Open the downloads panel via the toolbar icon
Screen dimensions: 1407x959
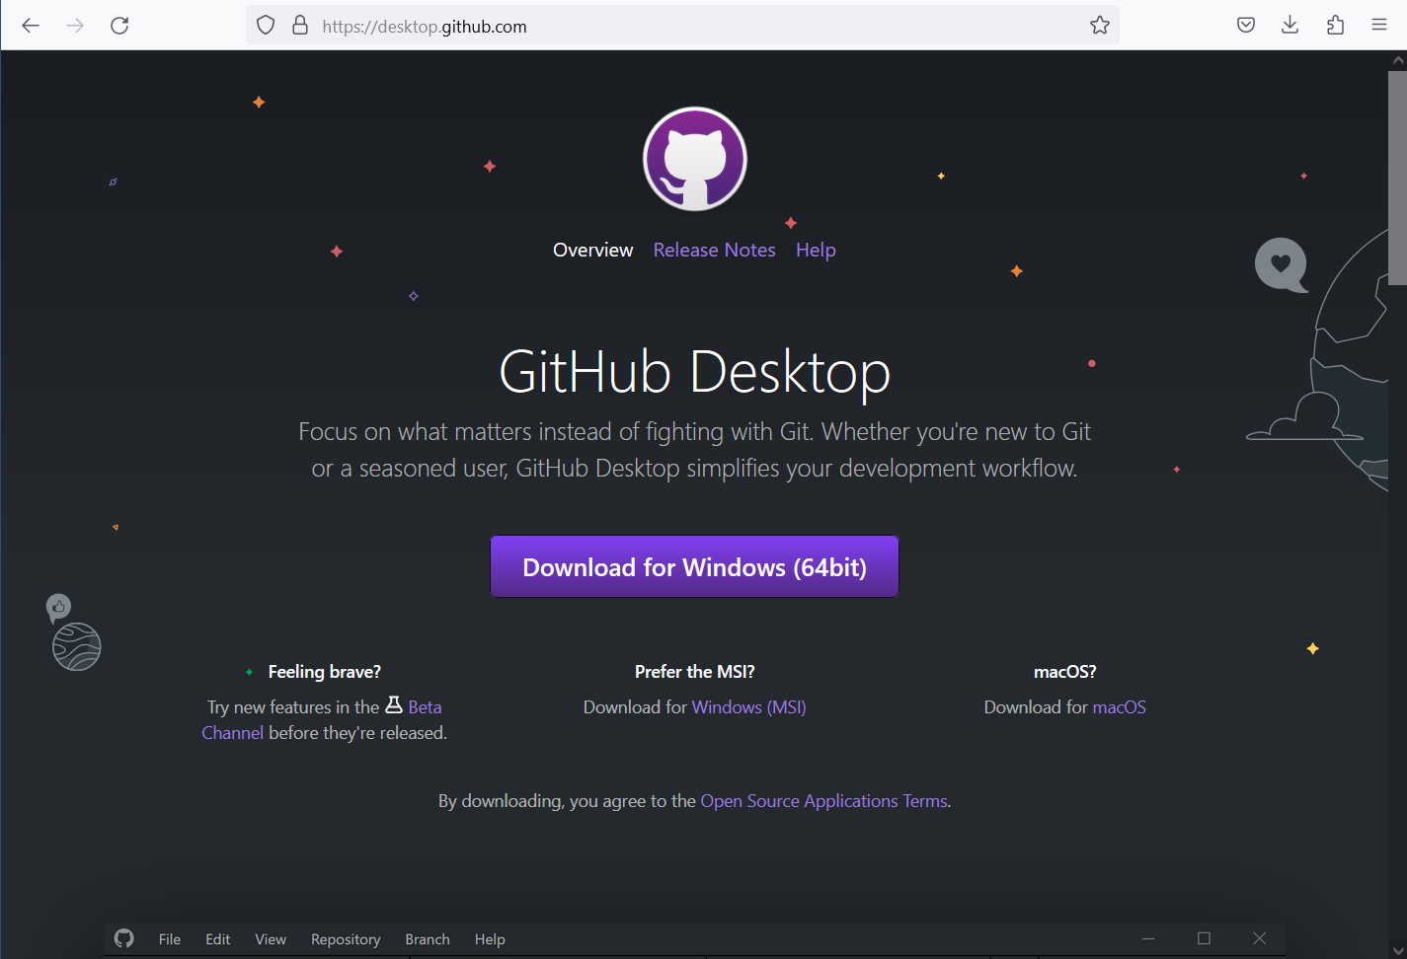pyautogui.click(x=1290, y=25)
